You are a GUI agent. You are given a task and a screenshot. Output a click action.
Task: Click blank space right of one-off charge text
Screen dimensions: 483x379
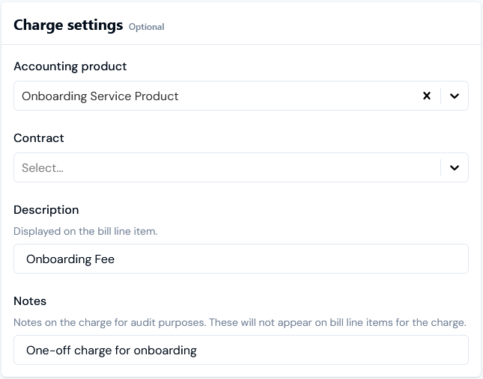[337, 350]
